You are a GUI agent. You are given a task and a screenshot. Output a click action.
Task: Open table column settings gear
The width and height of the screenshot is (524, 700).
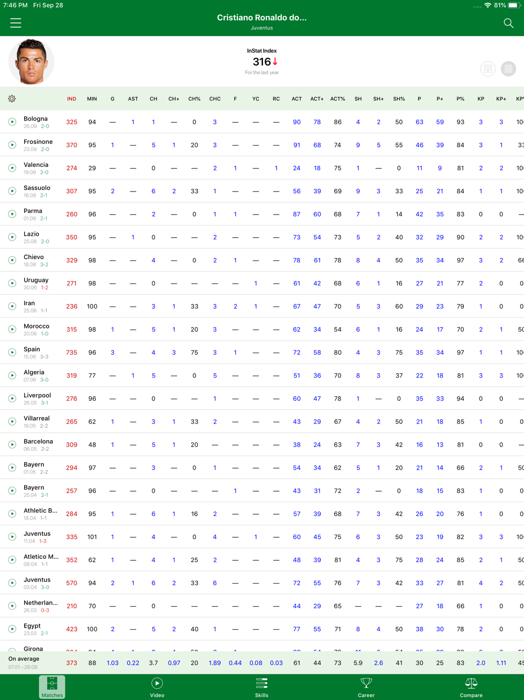[12, 99]
